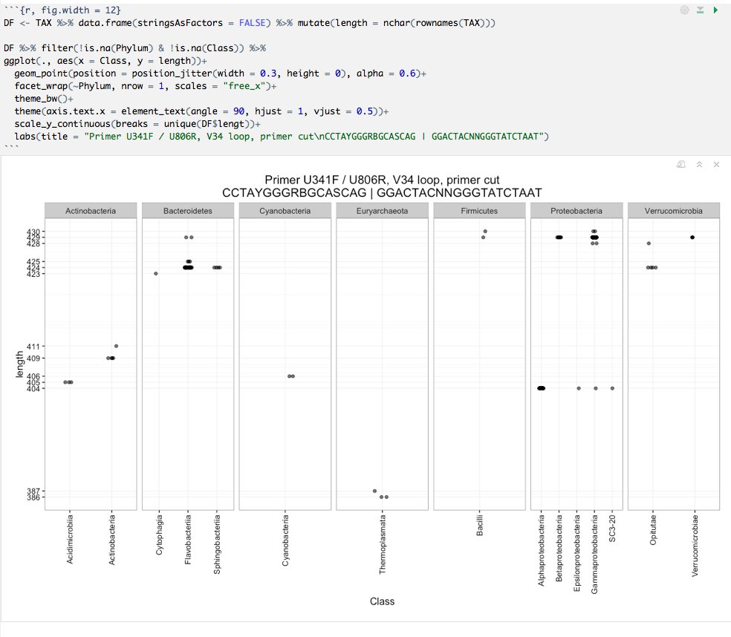Click the vertical Cyanobacteria x-axis class label
The width and height of the screenshot is (731, 637).
point(285,540)
